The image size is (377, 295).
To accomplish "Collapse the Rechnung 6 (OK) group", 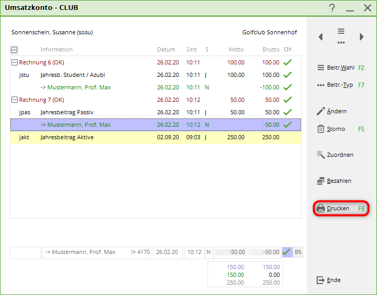I will [14, 62].
